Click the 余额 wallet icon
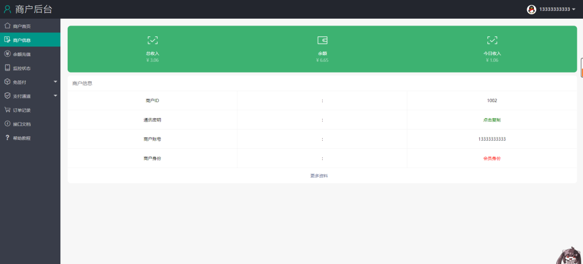The height and width of the screenshot is (264, 583). pos(322,40)
